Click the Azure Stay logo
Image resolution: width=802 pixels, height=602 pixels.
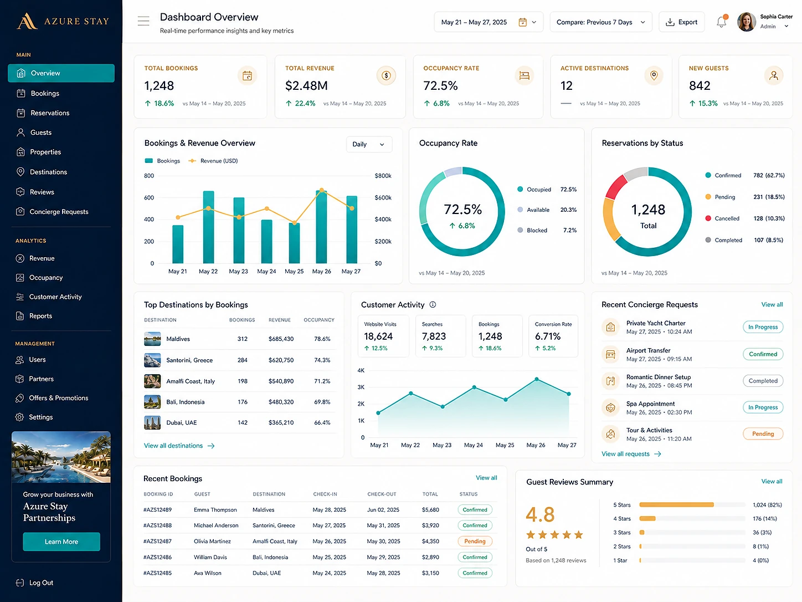[x=63, y=22]
